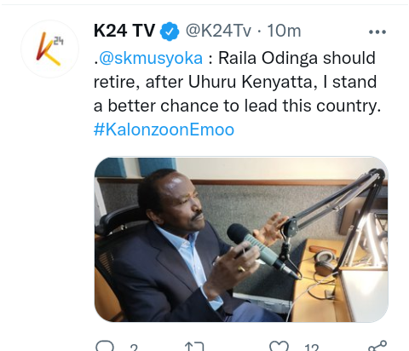This screenshot has width=409, height=351.
Task: Click the 10m timestamp
Action: pos(284,31)
